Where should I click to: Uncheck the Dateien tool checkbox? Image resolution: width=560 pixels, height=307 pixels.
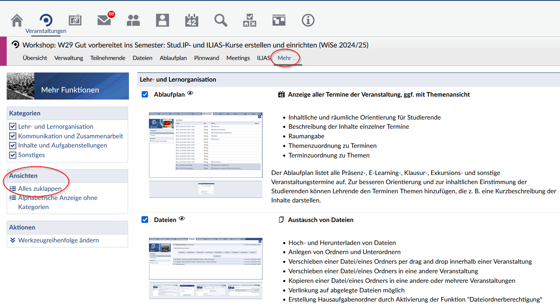pyautogui.click(x=145, y=220)
